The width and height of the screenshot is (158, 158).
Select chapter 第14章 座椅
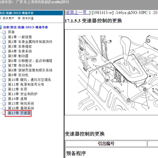click(x=18, y=99)
